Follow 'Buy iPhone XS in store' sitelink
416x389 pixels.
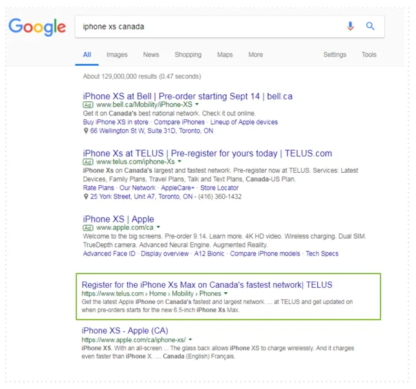coord(116,122)
